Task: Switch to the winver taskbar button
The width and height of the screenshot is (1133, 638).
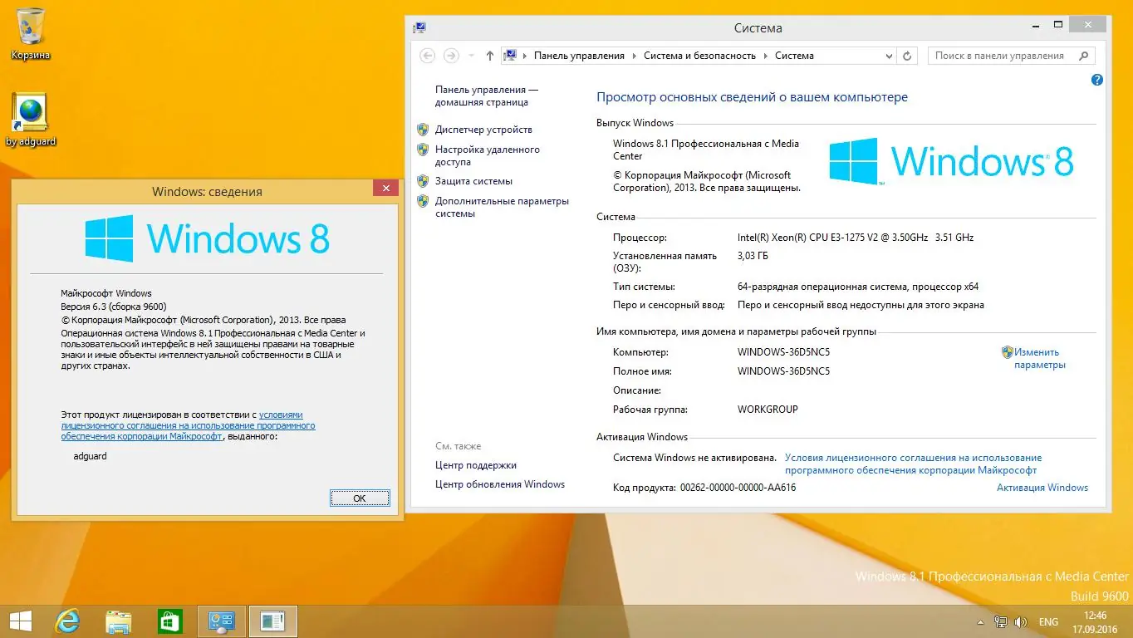Action: coord(272,621)
